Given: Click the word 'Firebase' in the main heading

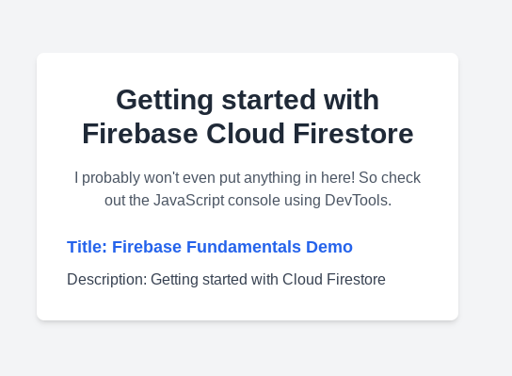Looking at the screenshot, I should click(x=140, y=134).
